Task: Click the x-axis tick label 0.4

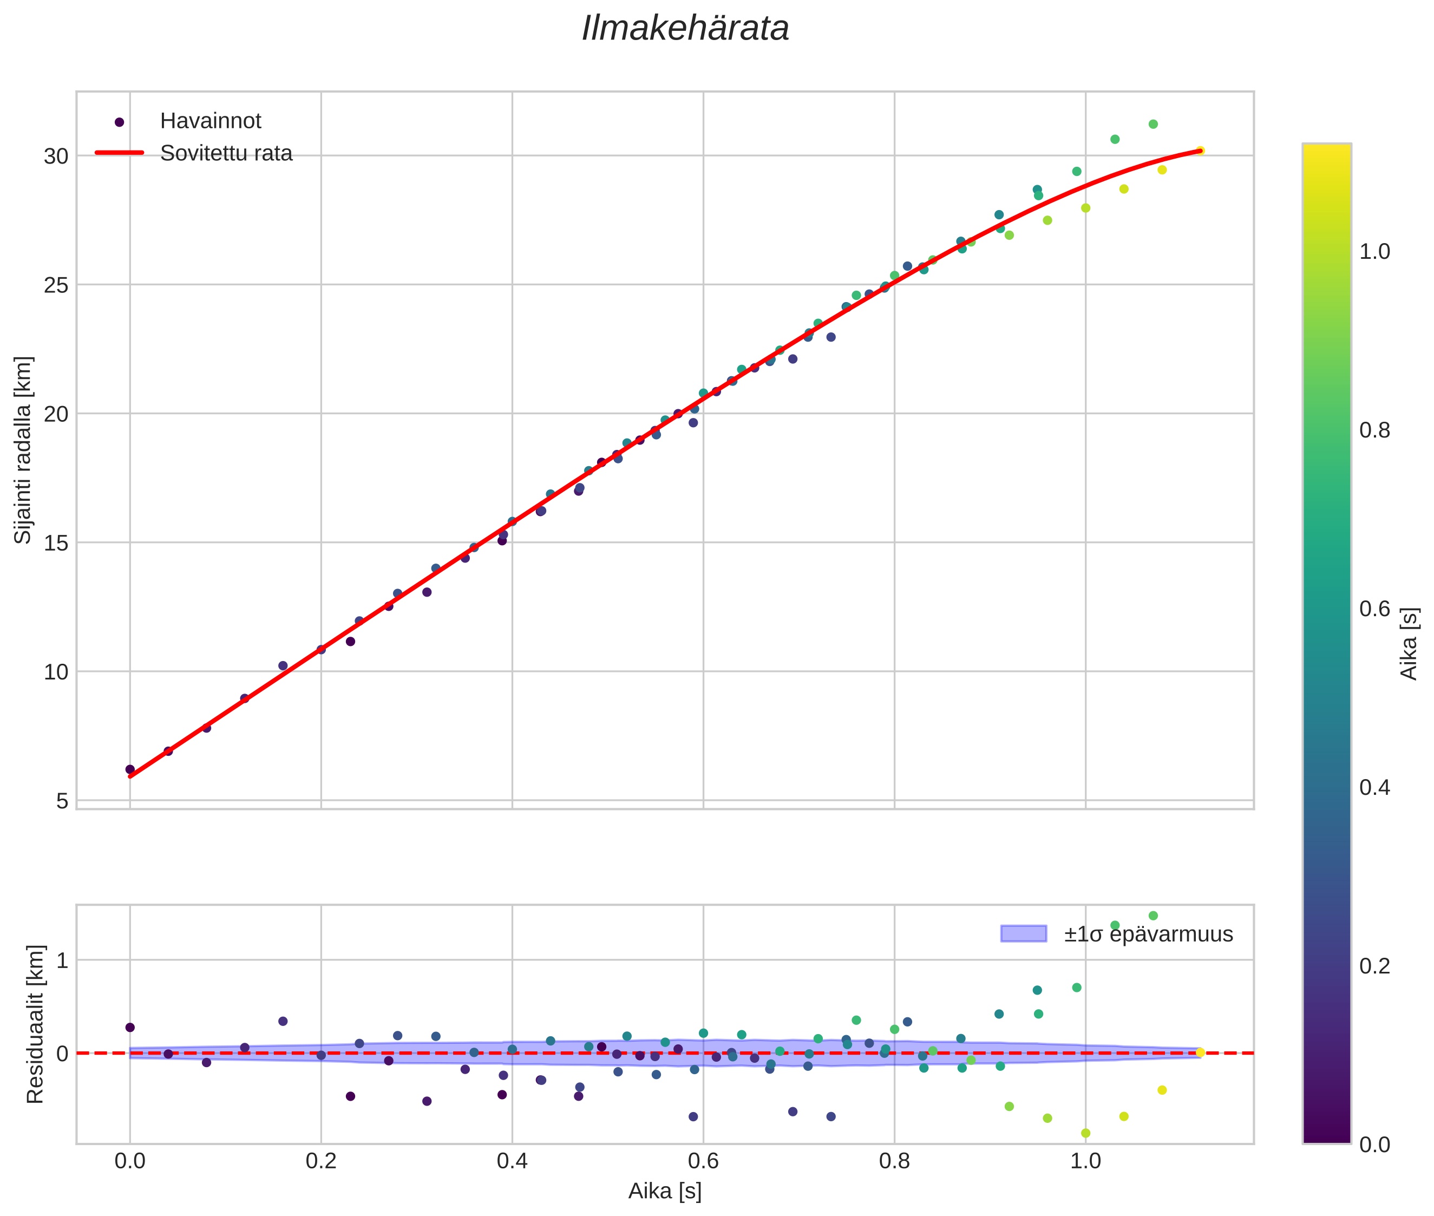Action: pyautogui.click(x=512, y=1161)
